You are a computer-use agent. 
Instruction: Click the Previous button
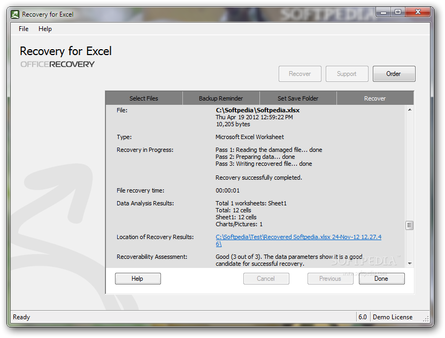[x=330, y=279]
